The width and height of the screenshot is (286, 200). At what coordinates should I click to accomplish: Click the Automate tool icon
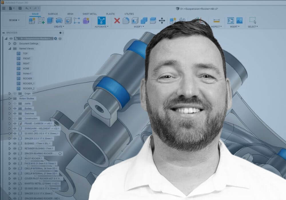pos(101,21)
